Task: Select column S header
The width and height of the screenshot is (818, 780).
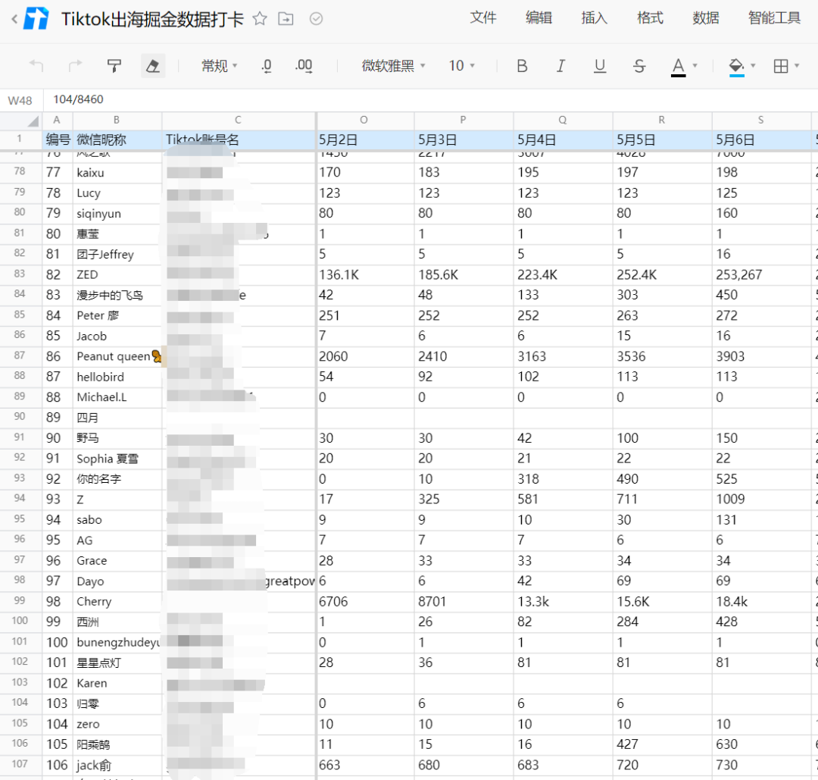Action: (761, 120)
